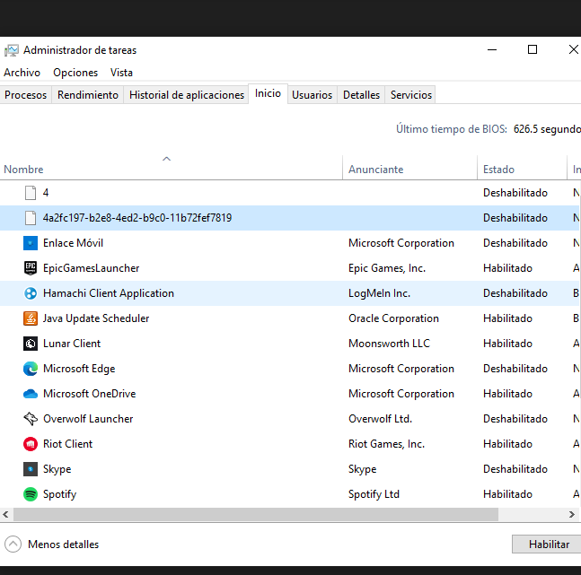This screenshot has width=581, height=575.
Task: Click the Overwolf Launcher icon
Action: (x=31, y=419)
